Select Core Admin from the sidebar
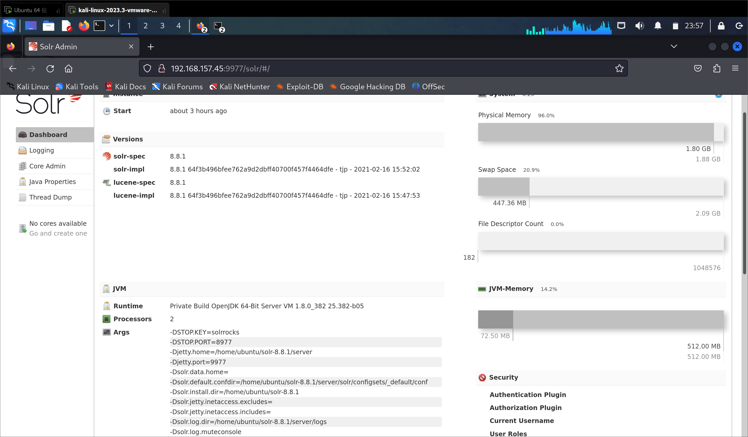Image resolution: width=748 pixels, height=437 pixels. (47, 166)
